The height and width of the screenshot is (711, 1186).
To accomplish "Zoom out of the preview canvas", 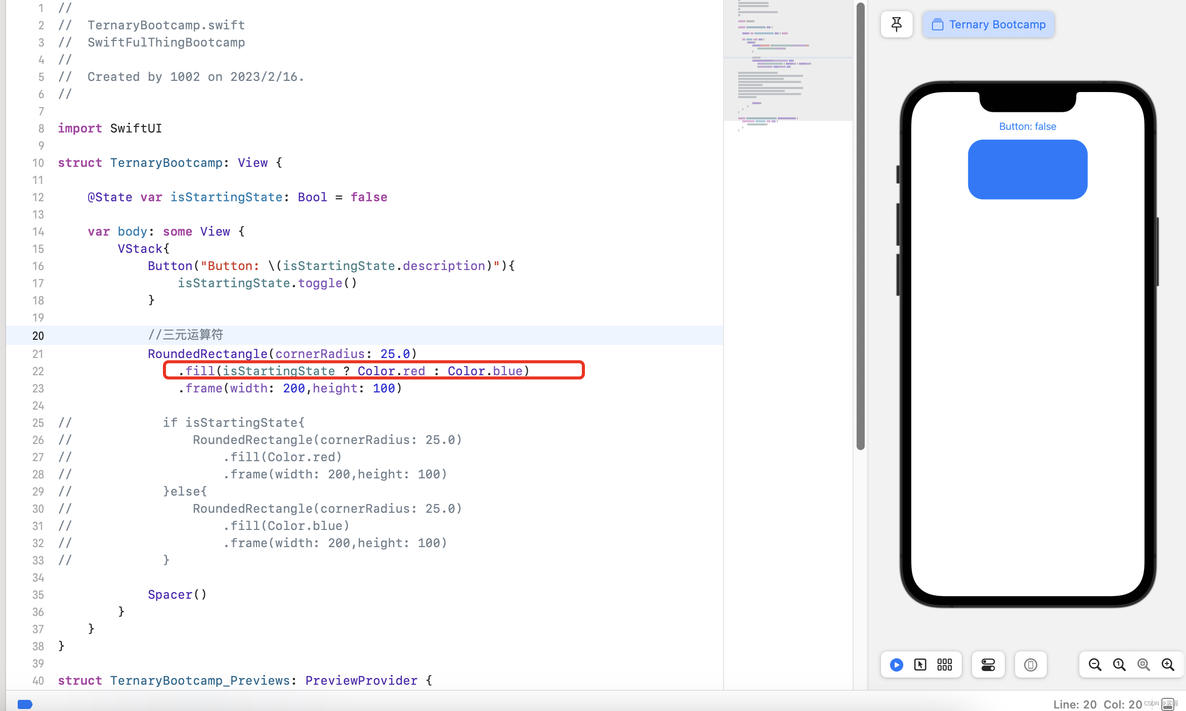I will 1094,664.
